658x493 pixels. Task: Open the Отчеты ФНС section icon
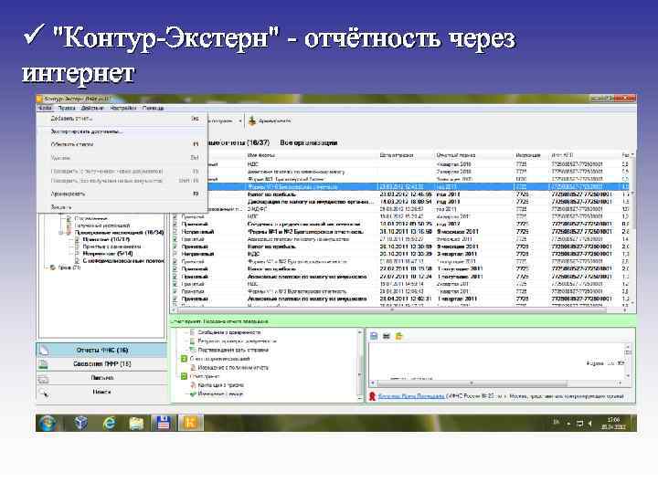tap(44, 350)
